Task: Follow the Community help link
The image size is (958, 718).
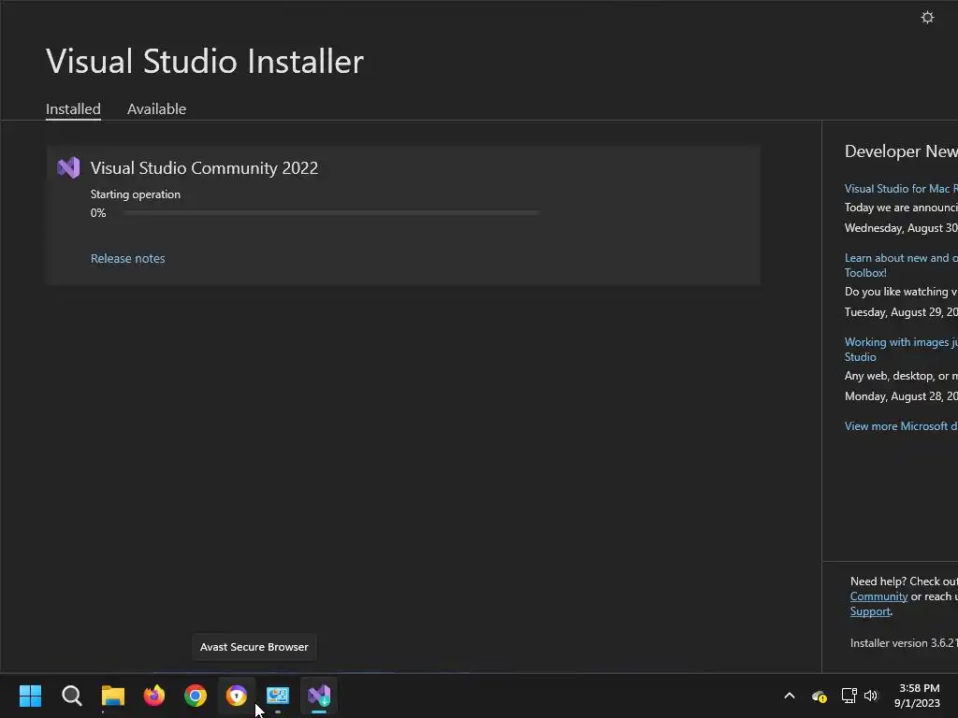Action: pos(878,596)
